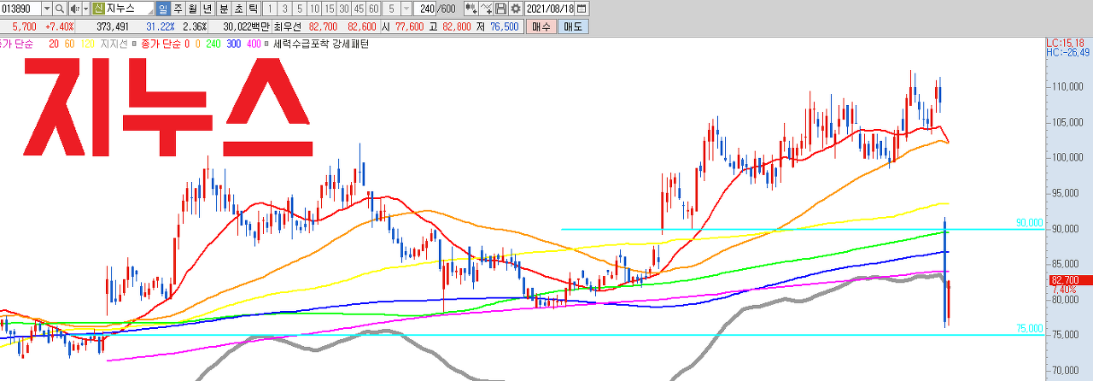Switch to the 초 second chart
1093x381 pixels.
(x=238, y=9)
